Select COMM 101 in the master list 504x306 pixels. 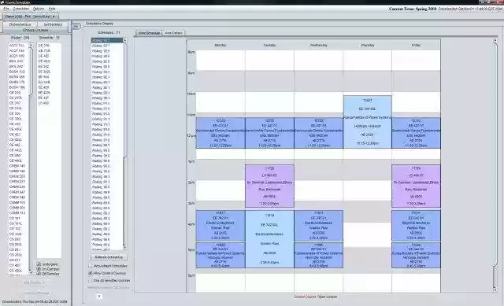[17, 203]
